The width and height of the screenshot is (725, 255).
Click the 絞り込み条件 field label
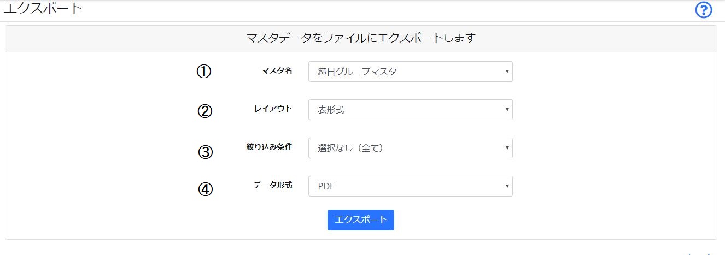coord(270,147)
